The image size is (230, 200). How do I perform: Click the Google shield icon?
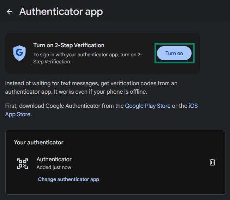click(x=19, y=53)
